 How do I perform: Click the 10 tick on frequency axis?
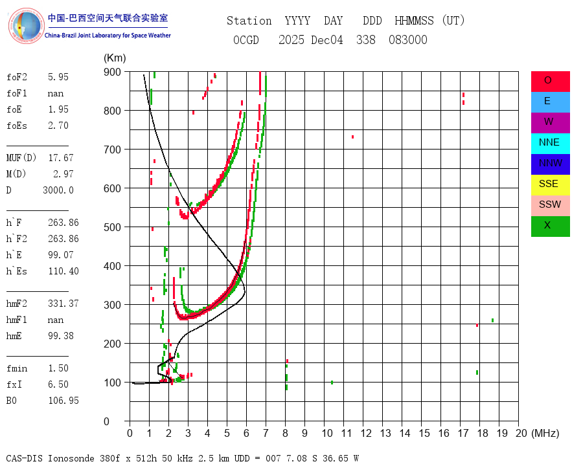pos(327,433)
